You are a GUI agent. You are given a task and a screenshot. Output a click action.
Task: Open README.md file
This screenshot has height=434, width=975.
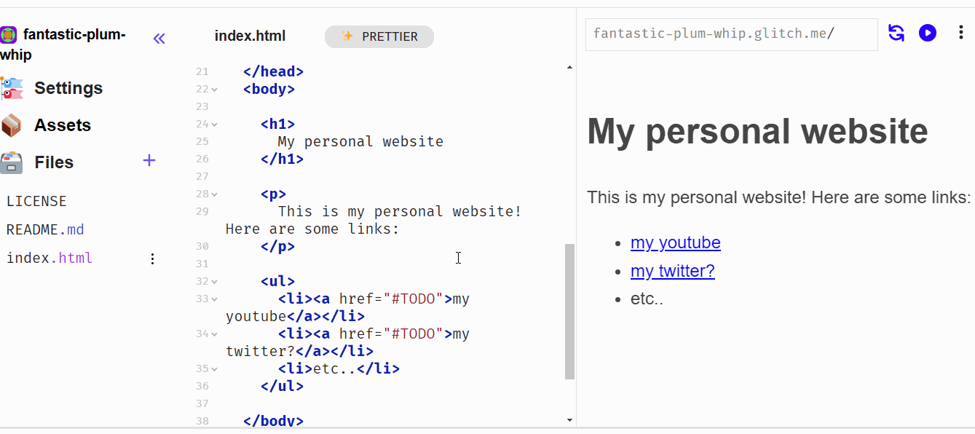point(45,230)
